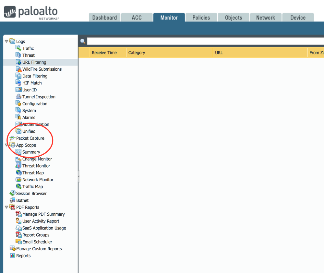Click the Threat Monitor chart icon

click(x=18, y=166)
